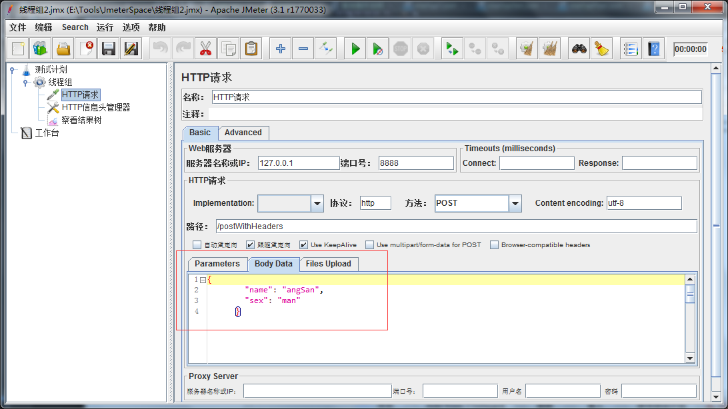
Task: Open the 方法 POST method dropdown
Action: coord(515,203)
